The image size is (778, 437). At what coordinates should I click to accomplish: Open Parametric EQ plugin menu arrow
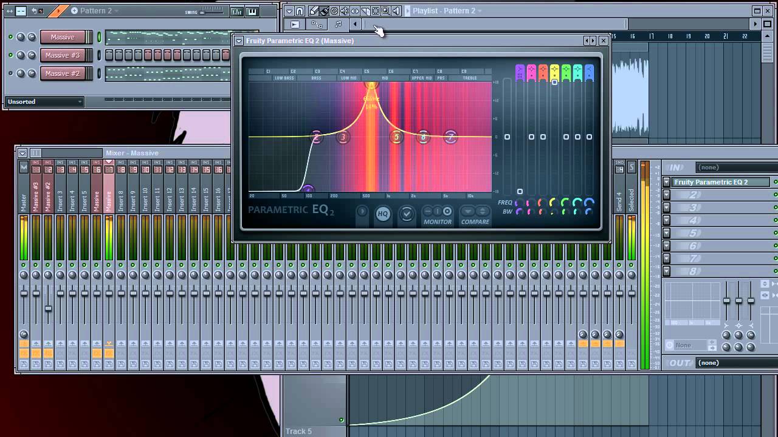[239, 41]
